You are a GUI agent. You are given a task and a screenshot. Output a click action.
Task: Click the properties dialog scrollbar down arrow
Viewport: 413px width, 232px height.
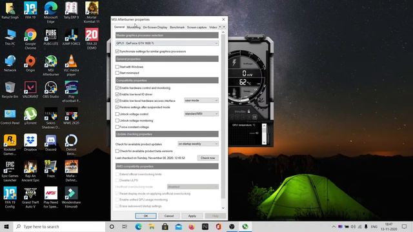point(223,208)
